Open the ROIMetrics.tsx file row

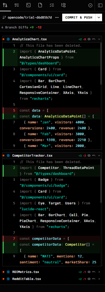52,272
